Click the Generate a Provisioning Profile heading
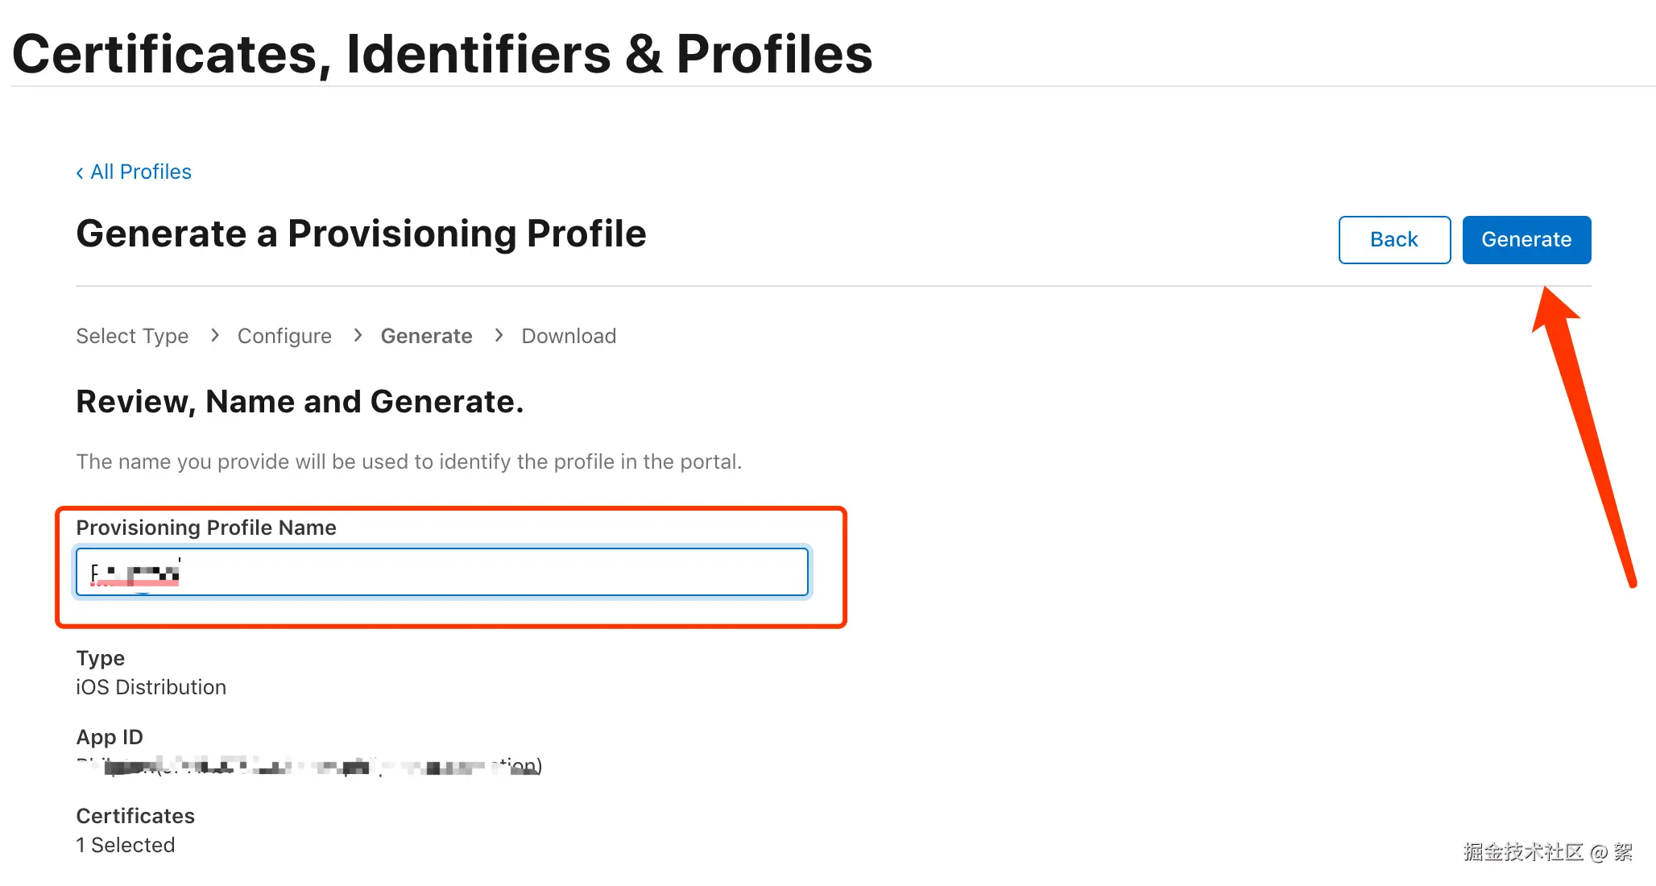Image resolution: width=1656 pixels, height=886 pixels. [x=361, y=234]
